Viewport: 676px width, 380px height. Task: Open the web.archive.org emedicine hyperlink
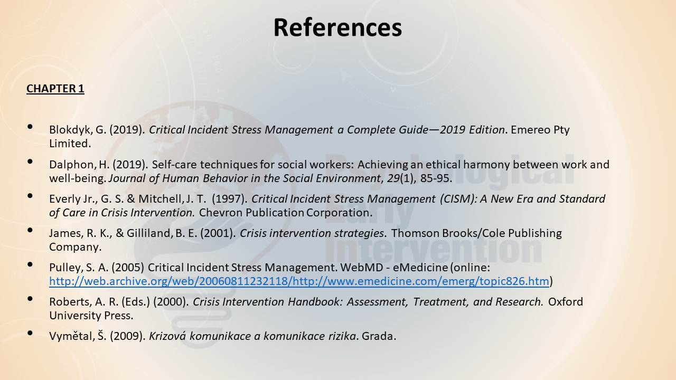[299, 281]
